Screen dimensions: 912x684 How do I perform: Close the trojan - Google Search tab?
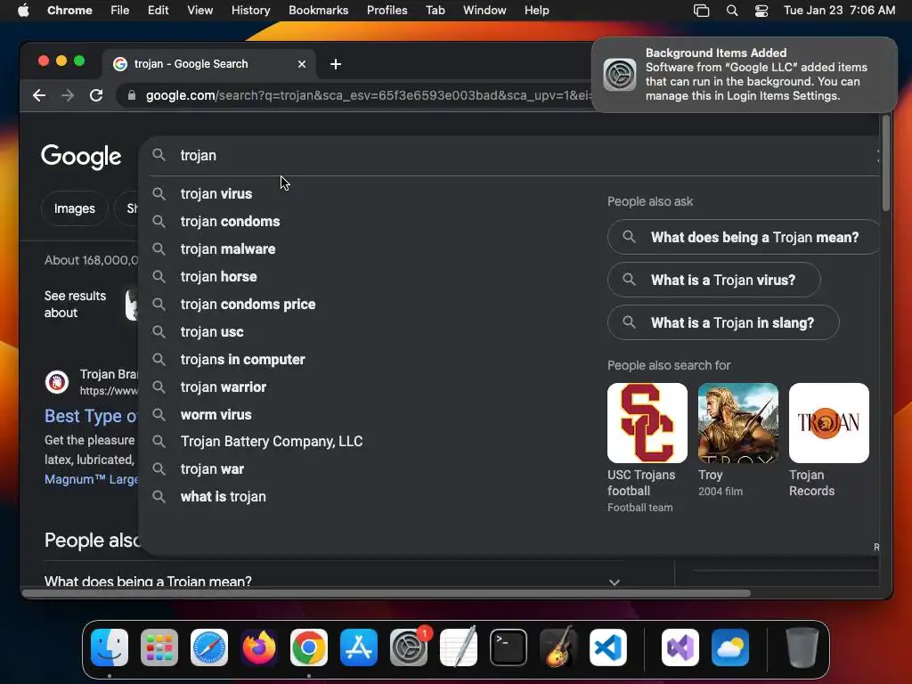coord(302,64)
